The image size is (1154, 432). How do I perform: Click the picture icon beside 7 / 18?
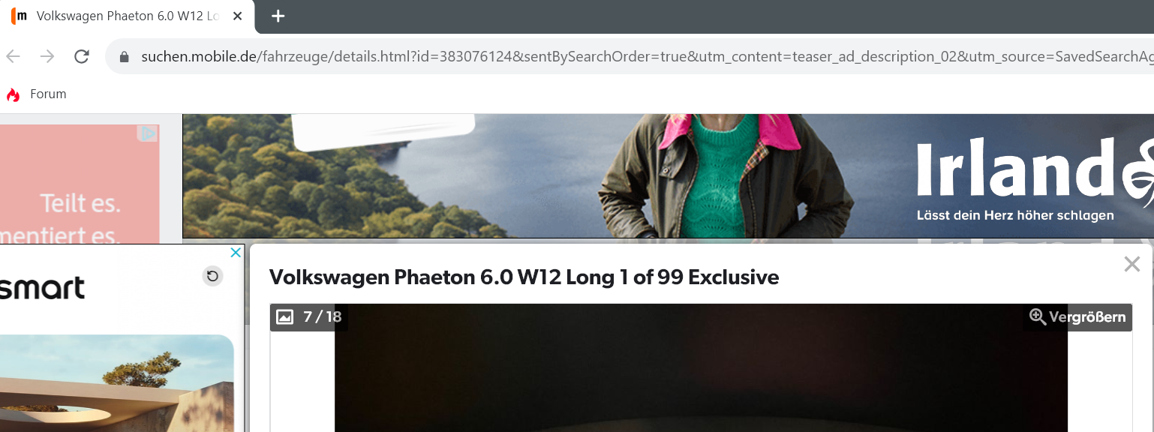tap(285, 317)
